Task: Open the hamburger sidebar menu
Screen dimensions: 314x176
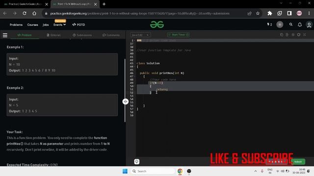Action: pos(5,35)
